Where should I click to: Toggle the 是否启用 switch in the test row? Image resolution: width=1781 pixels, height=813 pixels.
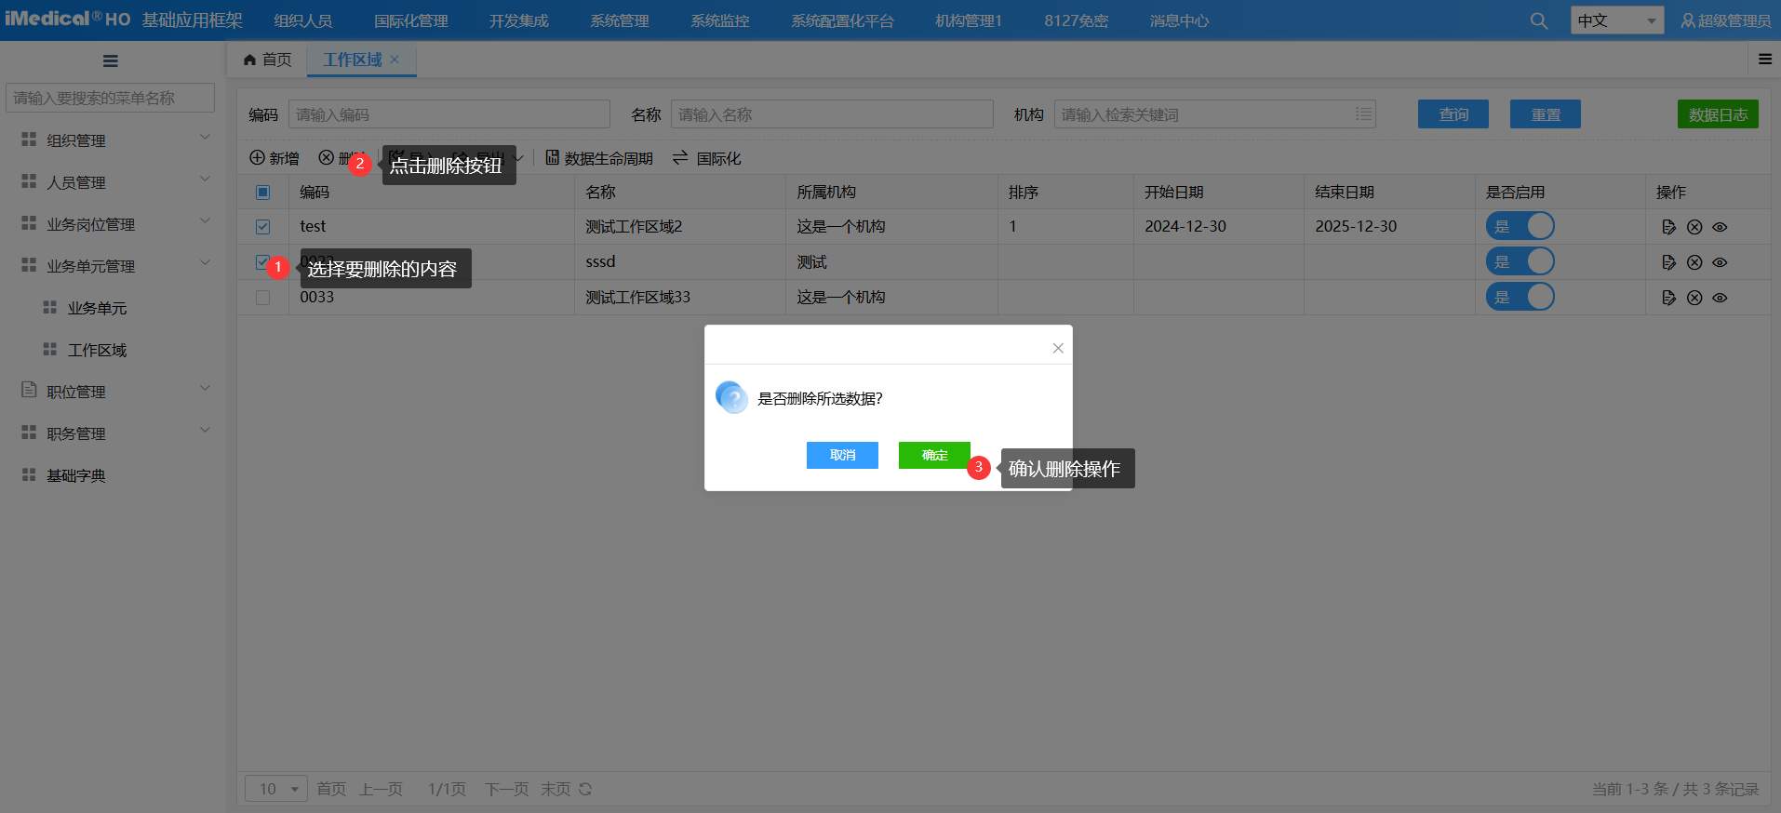(1520, 226)
